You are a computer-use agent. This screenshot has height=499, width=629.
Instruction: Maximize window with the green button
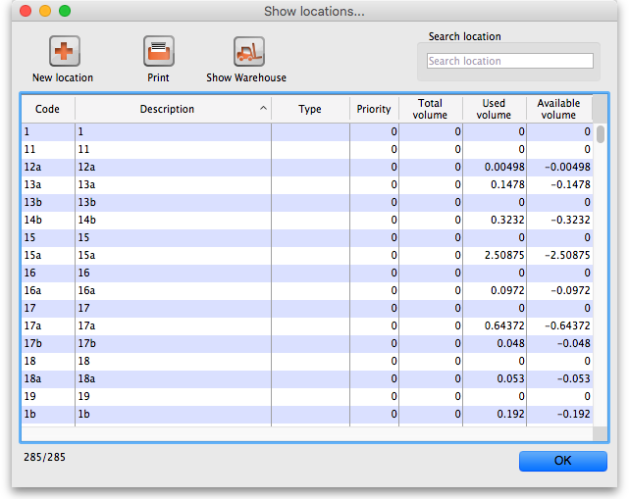point(64,11)
